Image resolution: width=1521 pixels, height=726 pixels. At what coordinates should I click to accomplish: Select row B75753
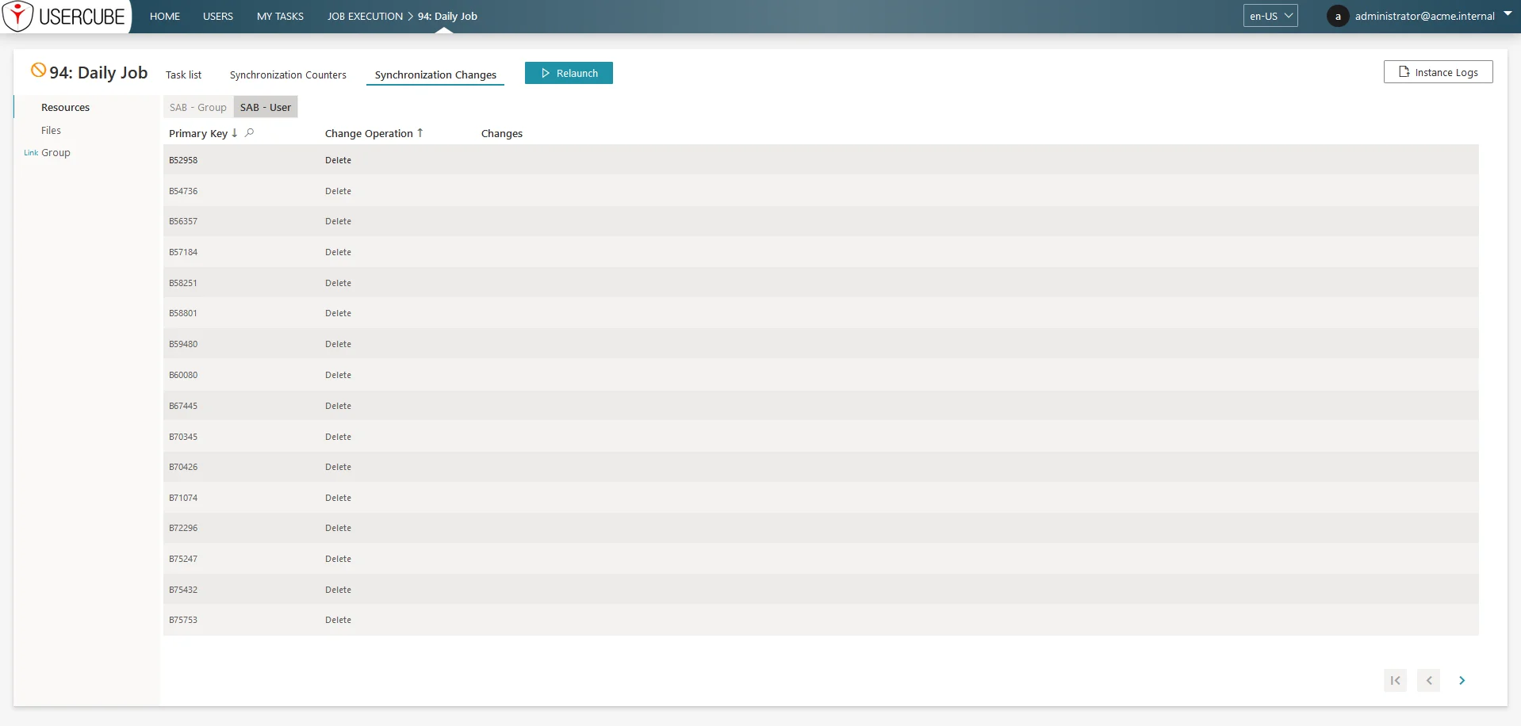tap(821, 620)
